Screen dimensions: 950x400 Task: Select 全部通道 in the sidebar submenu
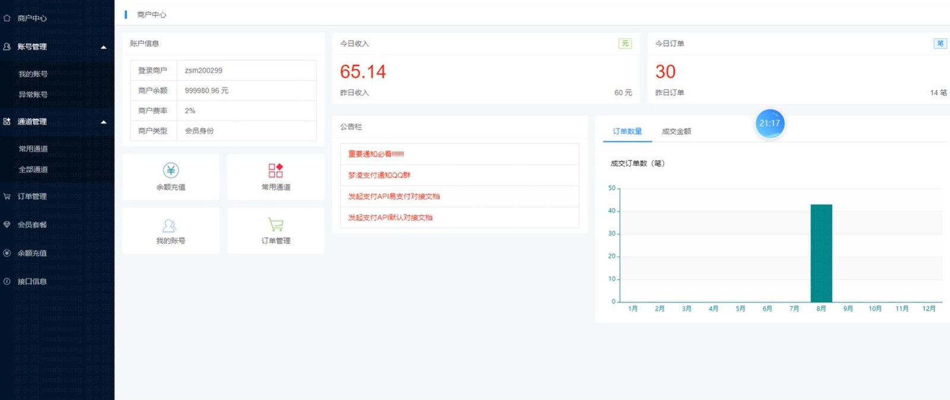point(33,169)
